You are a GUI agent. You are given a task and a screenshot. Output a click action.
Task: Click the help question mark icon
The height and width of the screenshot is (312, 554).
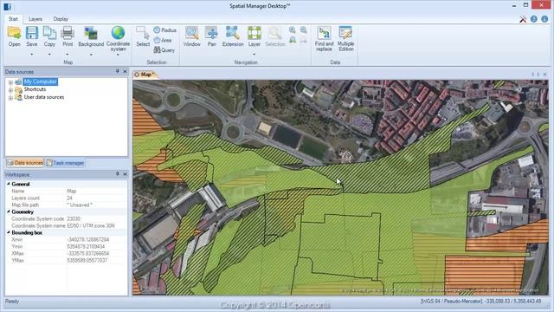pyautogui.click(x=534, y=19)
